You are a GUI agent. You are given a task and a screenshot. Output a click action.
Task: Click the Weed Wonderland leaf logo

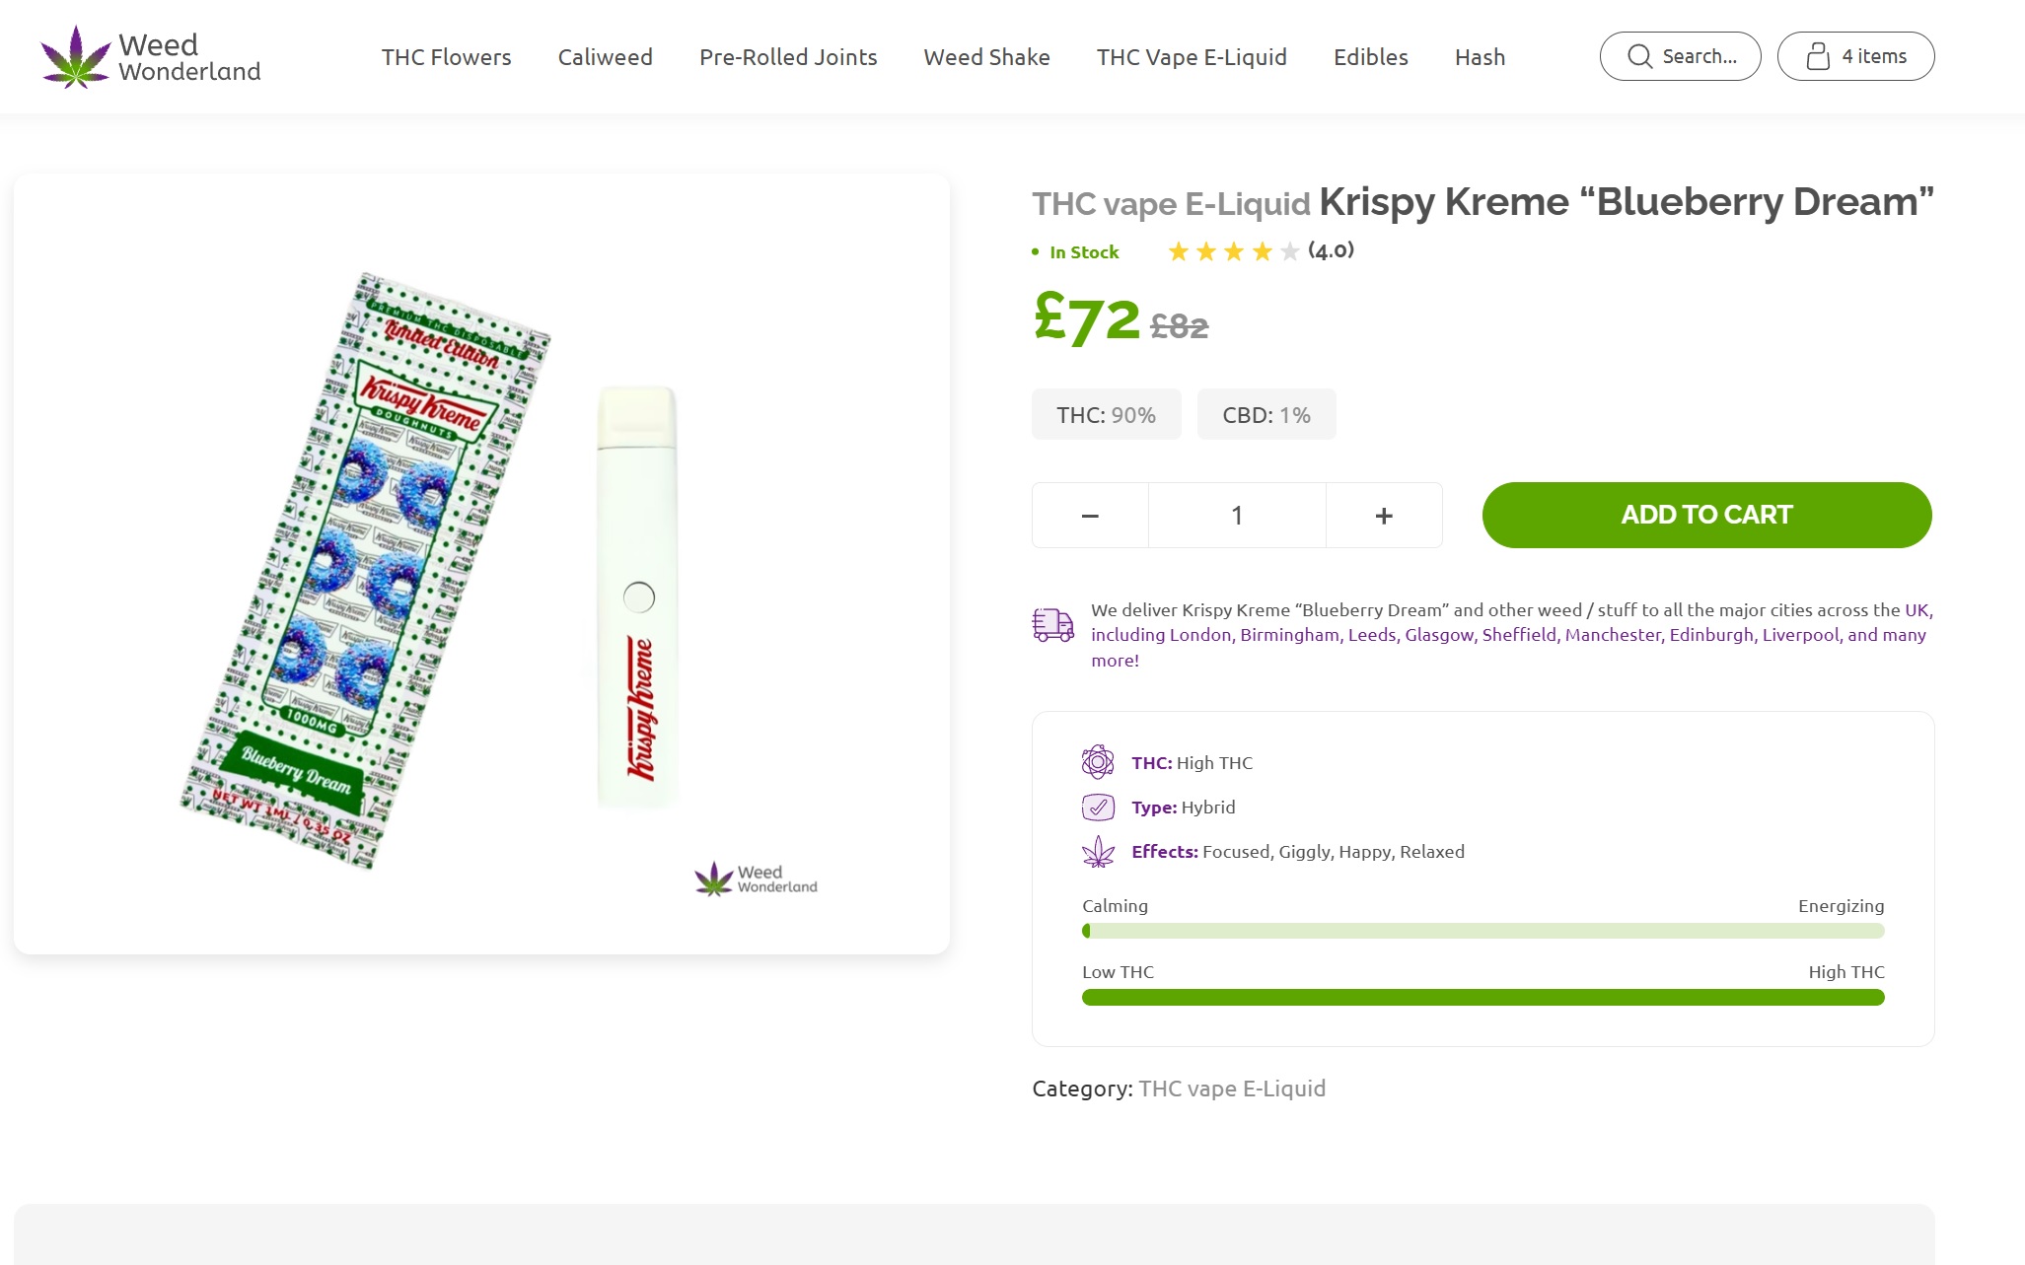(75, 57)
